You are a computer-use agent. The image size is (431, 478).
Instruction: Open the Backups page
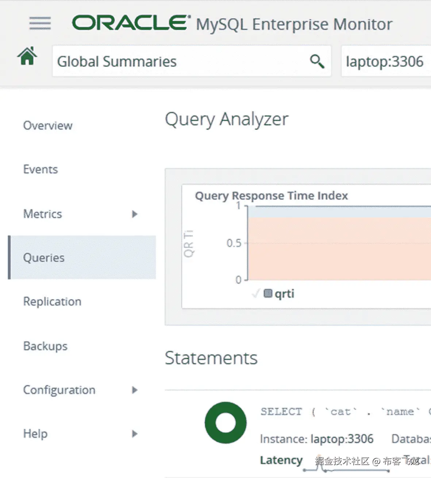(x=45, y=346)
